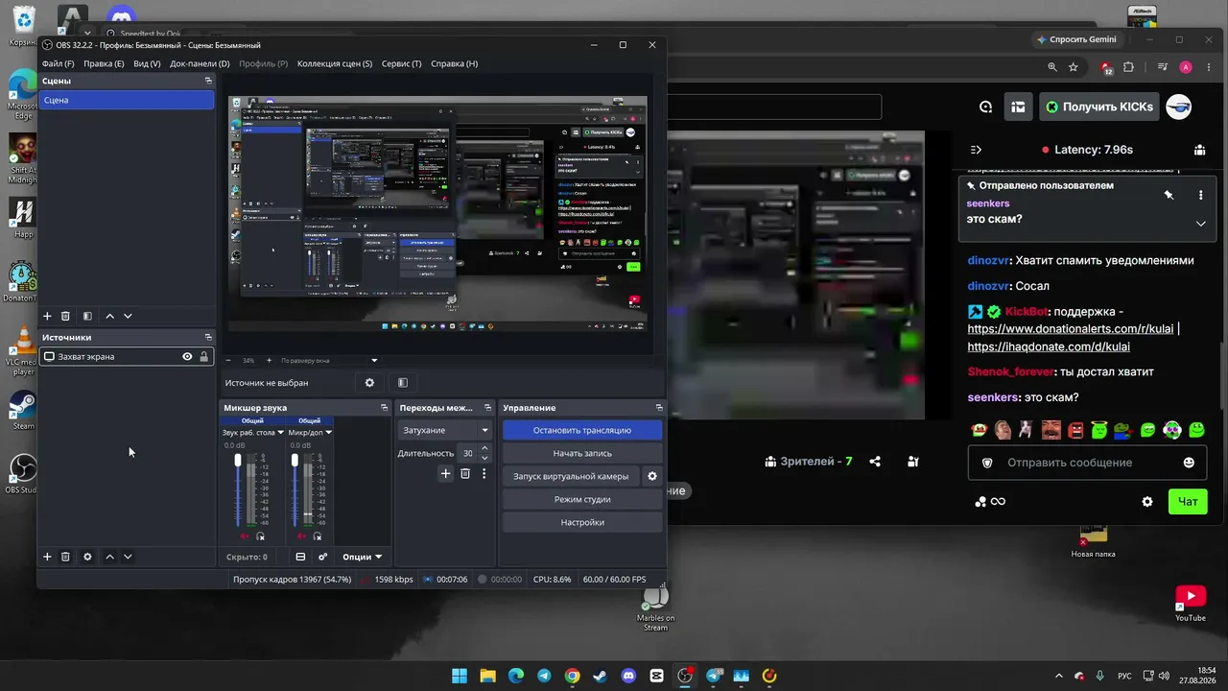This screenshot has width=1228, height=691.
Task: Delete the selected scene with the trash icon under Сцены
Action: (x=65, y=316)
